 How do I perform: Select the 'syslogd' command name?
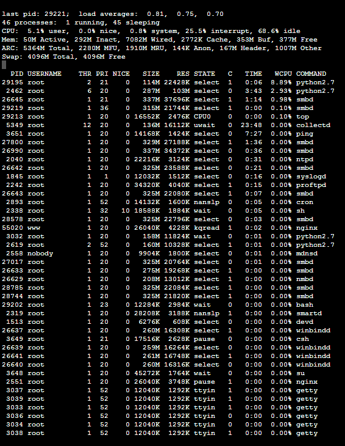click(x=311, y=177)
